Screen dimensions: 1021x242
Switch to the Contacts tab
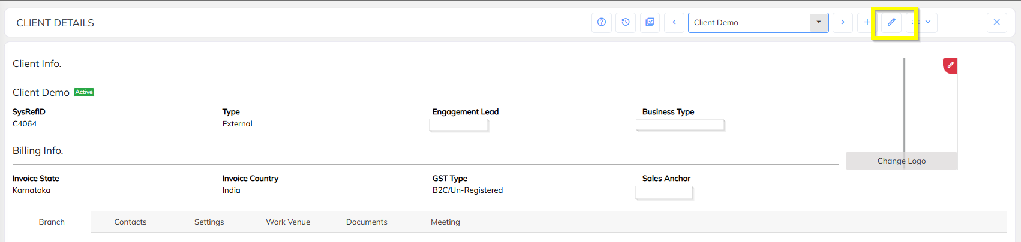[130, 222]
